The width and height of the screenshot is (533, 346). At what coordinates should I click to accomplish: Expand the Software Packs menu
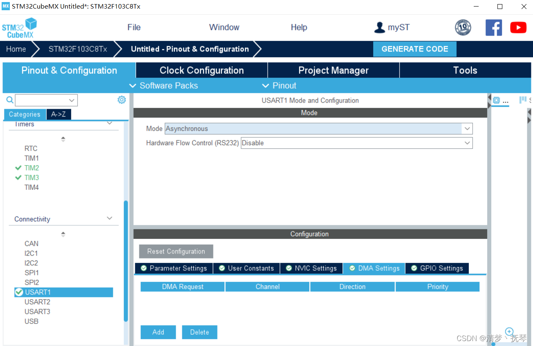point(163,85)
